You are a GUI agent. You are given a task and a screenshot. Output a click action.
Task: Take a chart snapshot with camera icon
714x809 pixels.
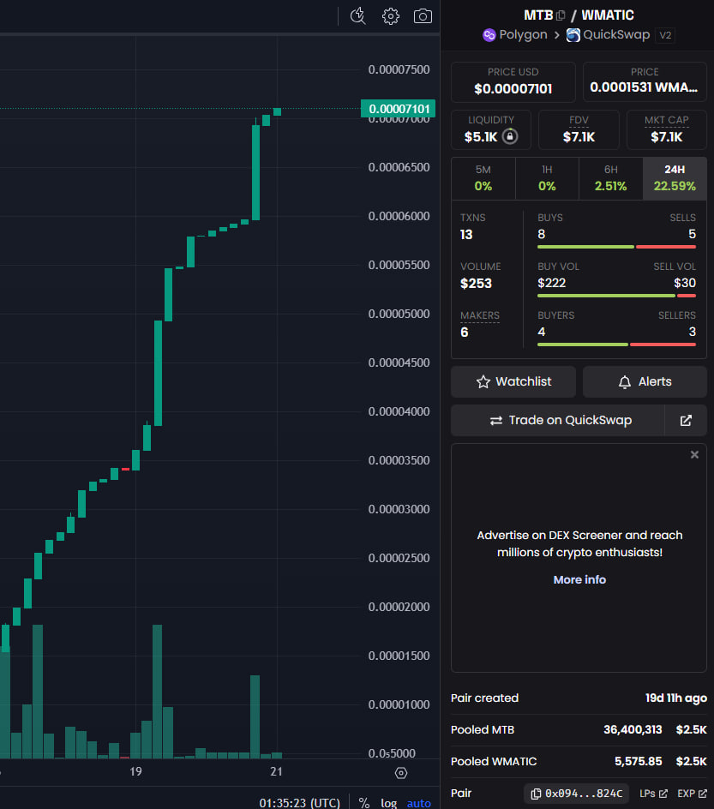pos(423,16)
